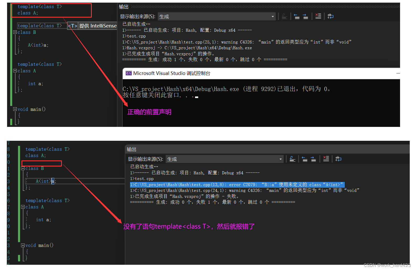This screenshot has height=270, width=415.
Task: Click the 'Microsoft Visual Studio 调试控制台' window title
Action: 172,73
